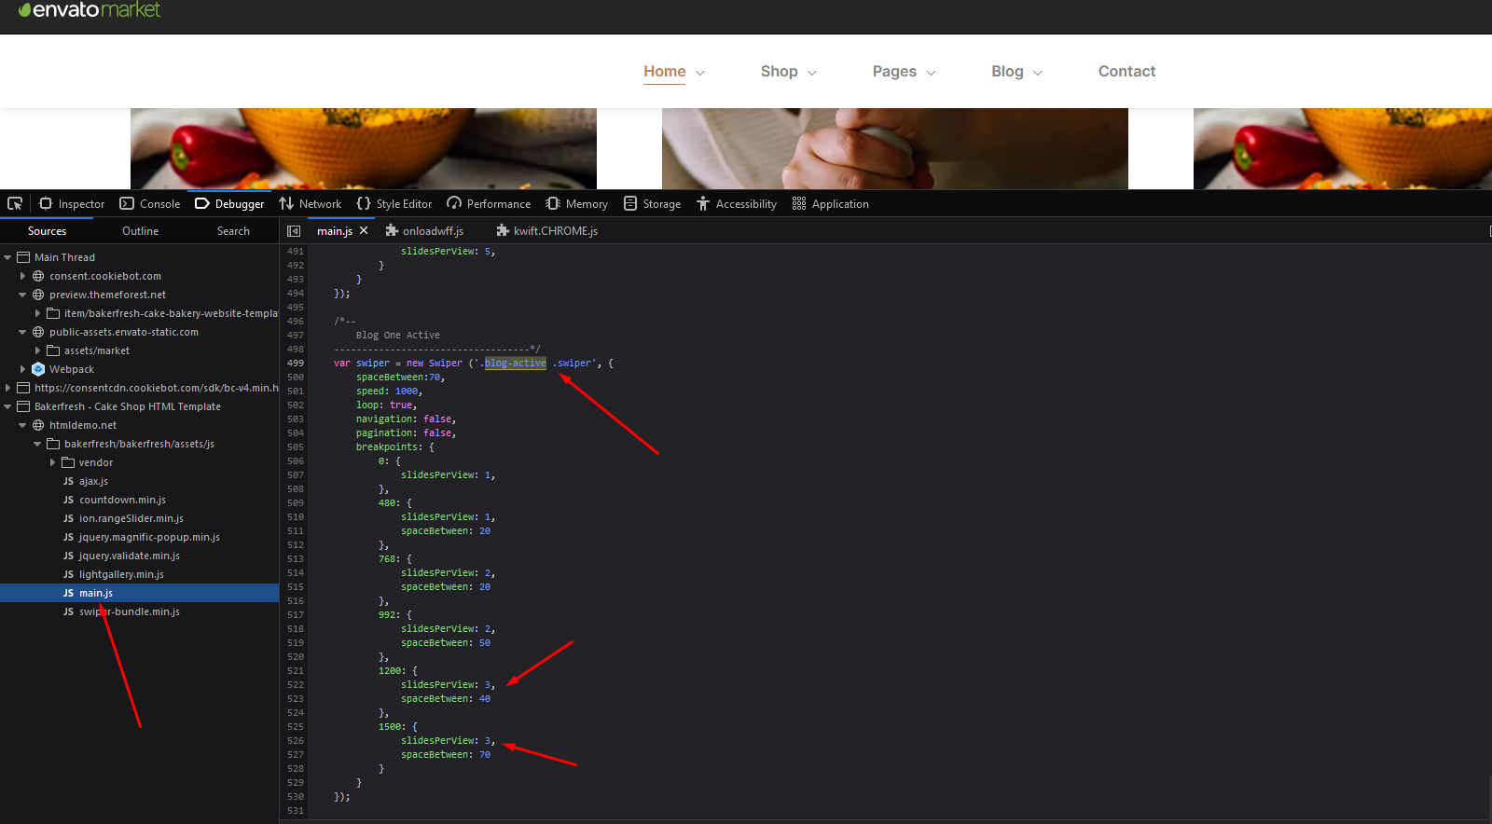
Task: Switch to the kwift.CHROME.js editor tab
Action: tap(547, 231)
